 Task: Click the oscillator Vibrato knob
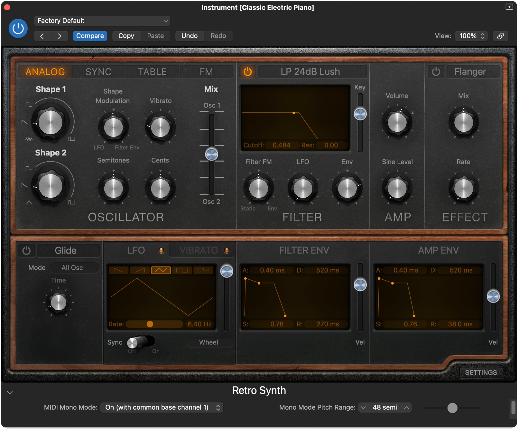point(160,127)
